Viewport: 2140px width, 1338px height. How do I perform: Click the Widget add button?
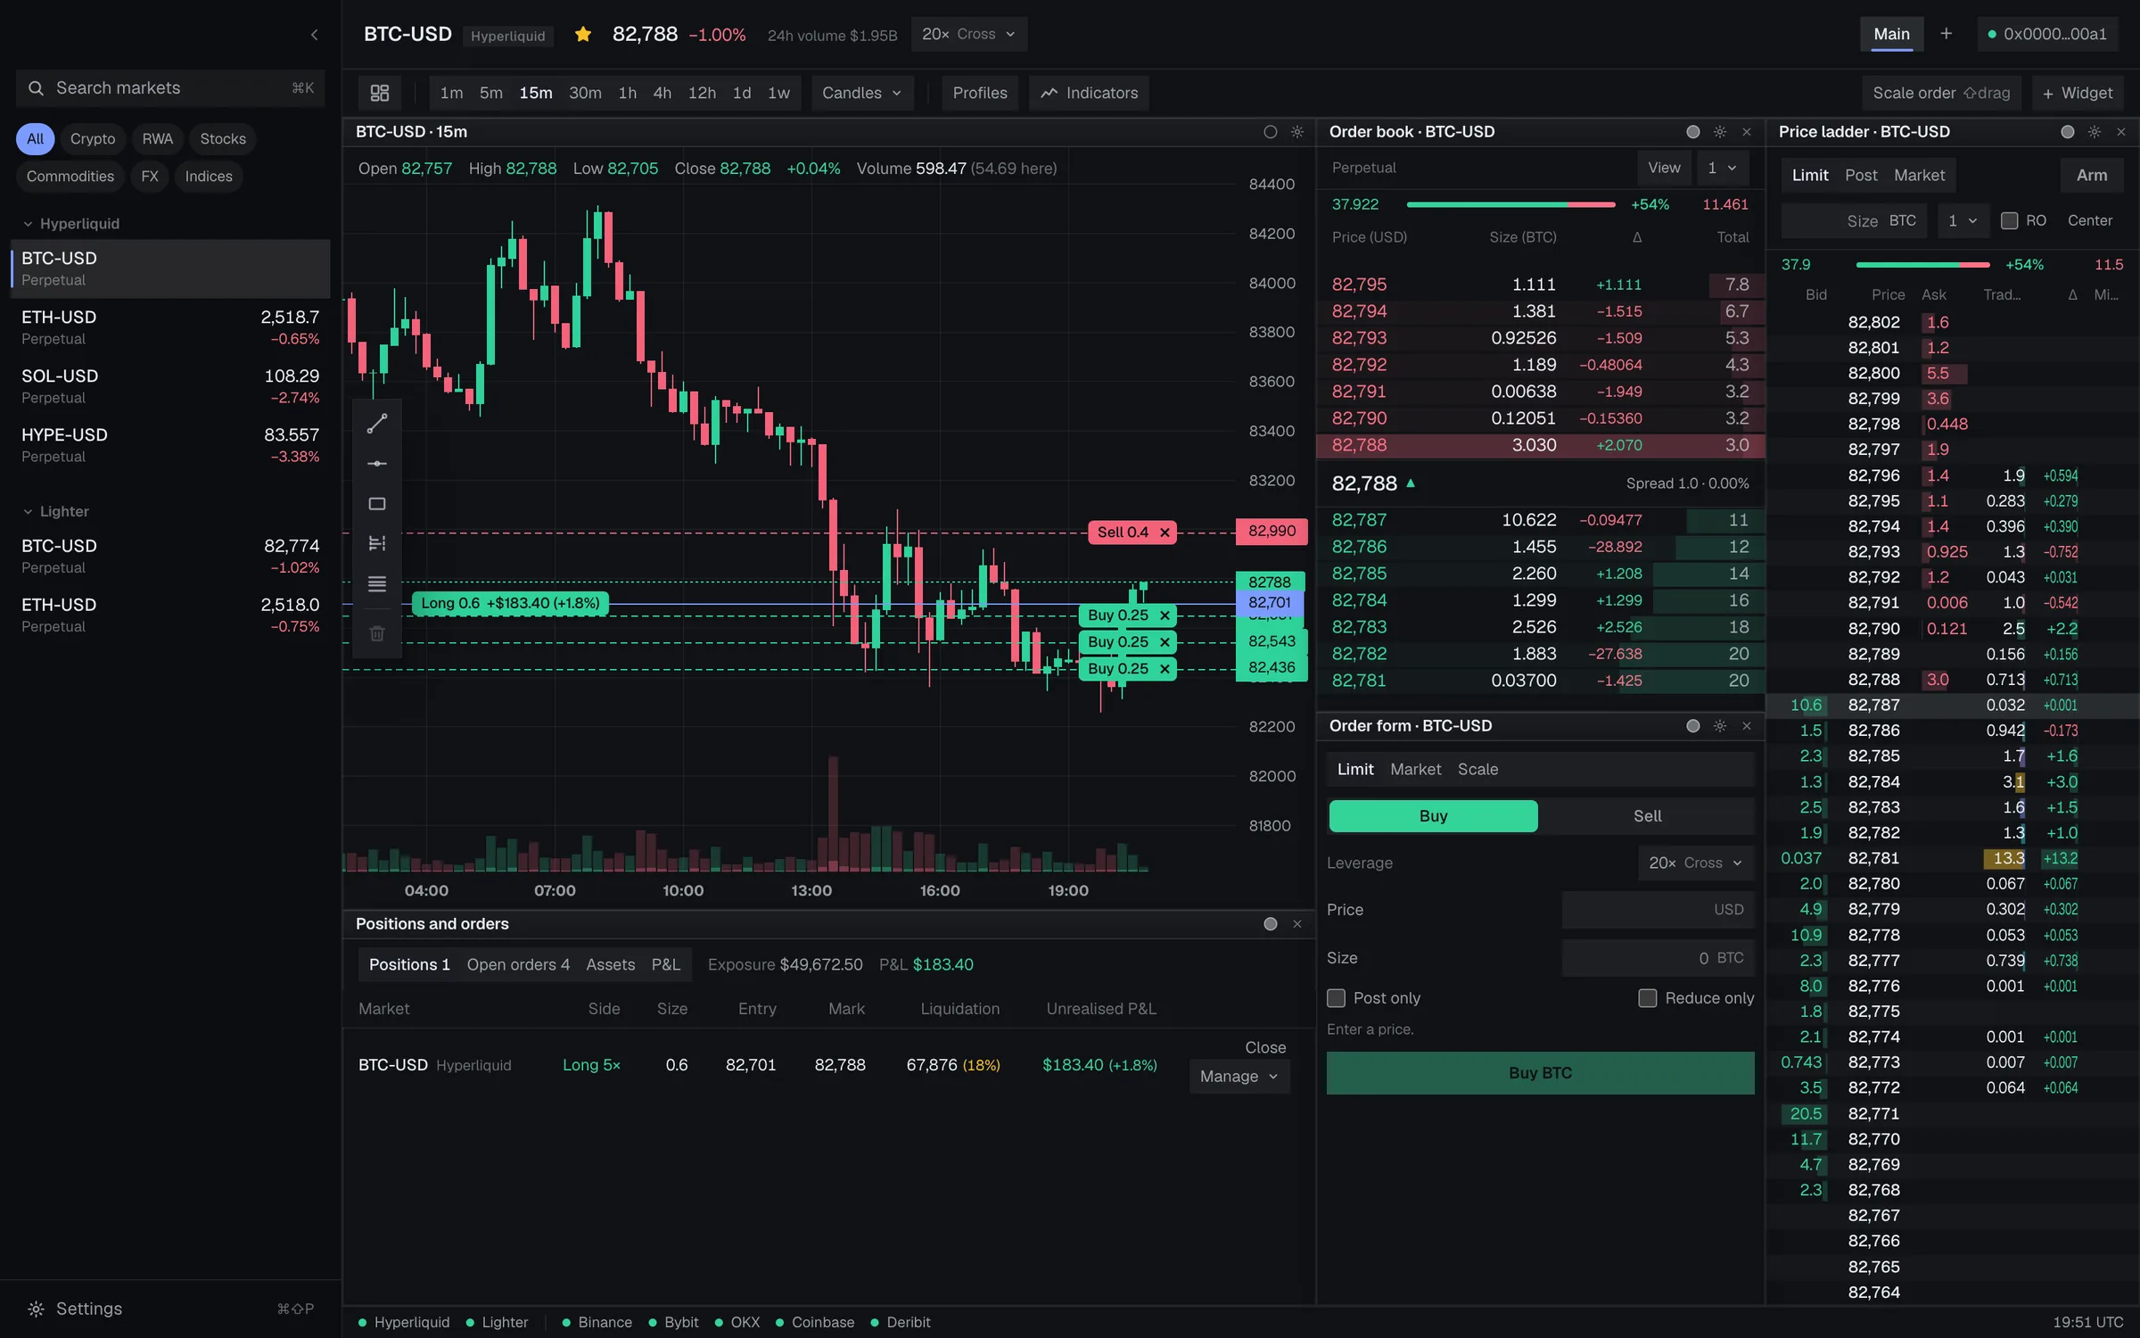pyautogui.click(x=2078, y=93)
